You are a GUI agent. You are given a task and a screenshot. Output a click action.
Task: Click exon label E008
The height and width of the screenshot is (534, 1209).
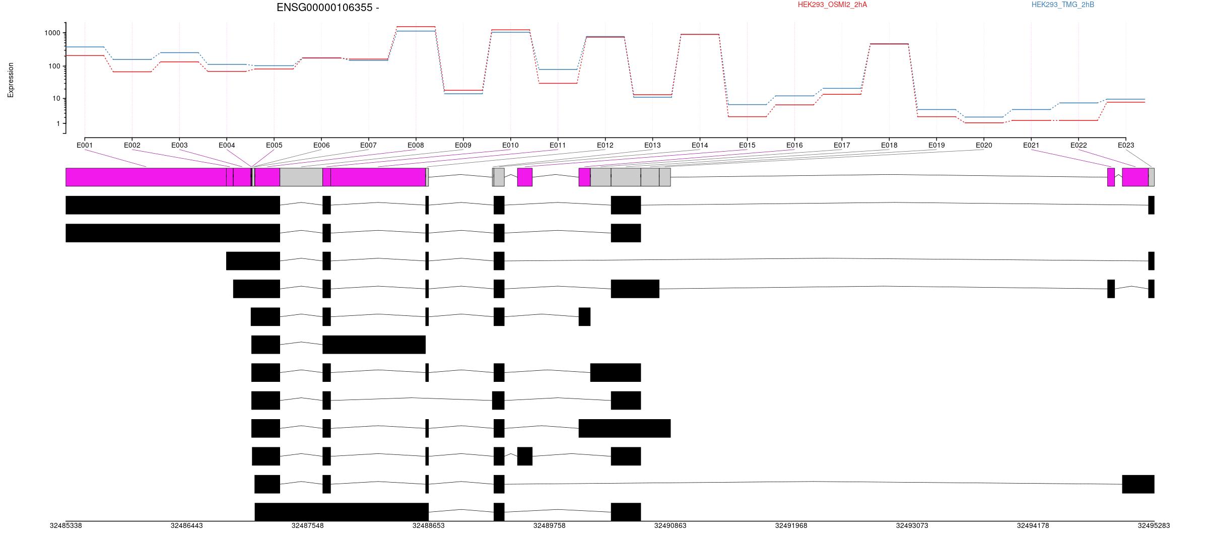tap(416, 146)
